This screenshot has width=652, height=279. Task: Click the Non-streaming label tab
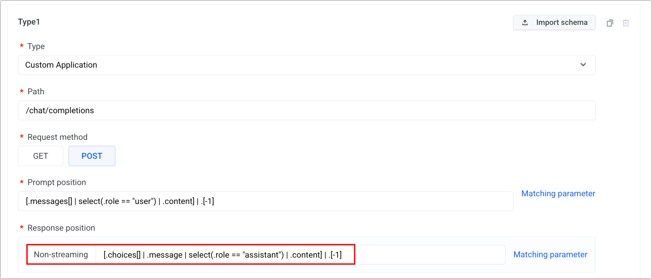61,254
